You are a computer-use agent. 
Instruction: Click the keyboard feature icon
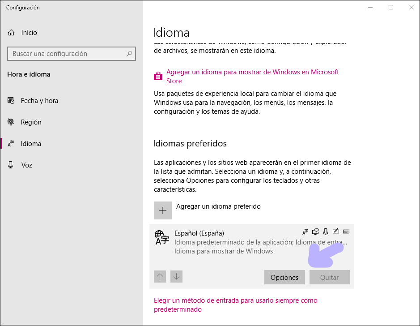coord(346,232)
